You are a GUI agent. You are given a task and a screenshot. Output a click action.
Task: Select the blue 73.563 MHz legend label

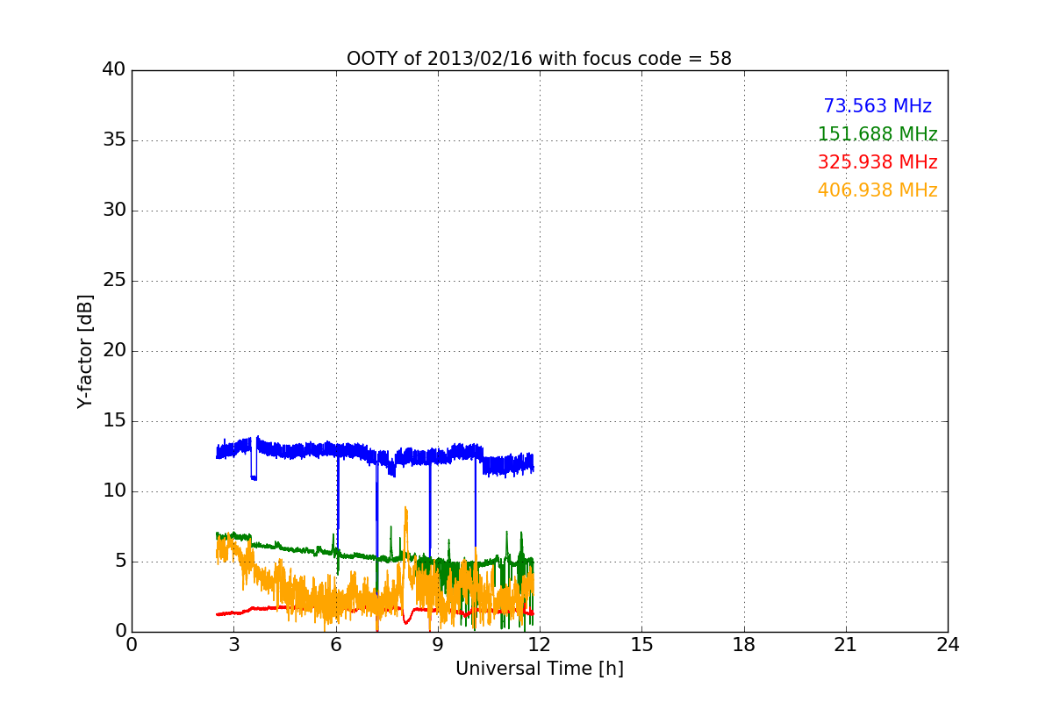coord(877,106)
